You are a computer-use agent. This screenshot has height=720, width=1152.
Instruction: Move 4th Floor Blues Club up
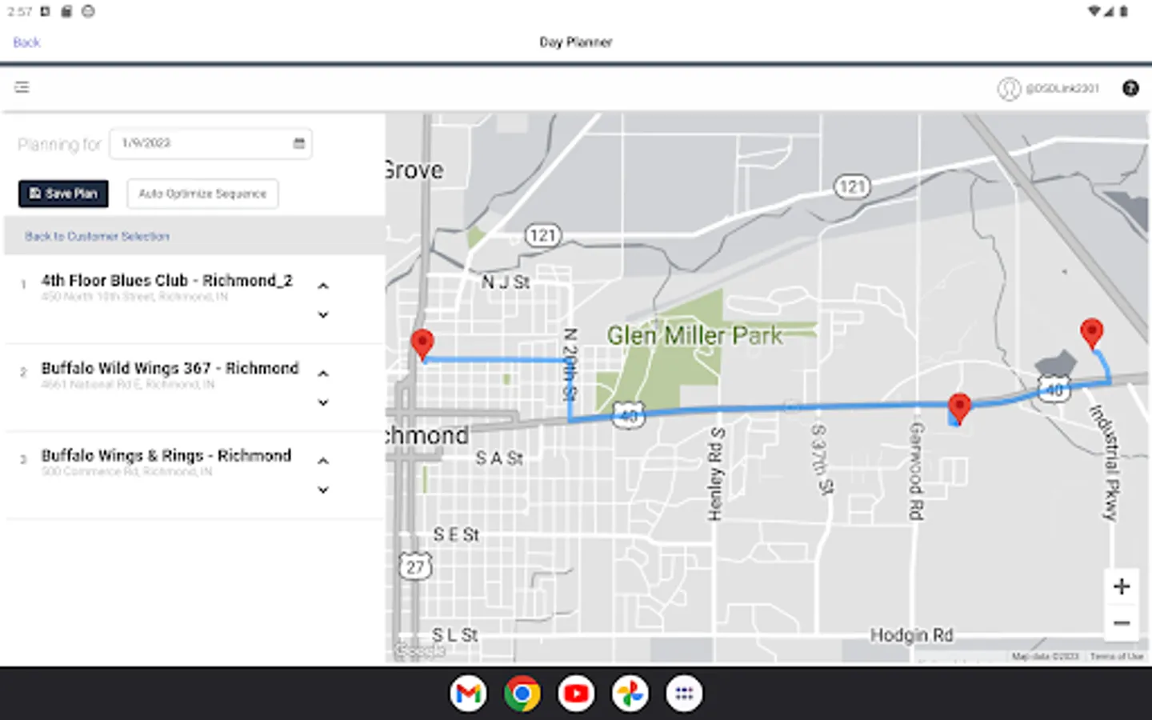click(323, 286)
